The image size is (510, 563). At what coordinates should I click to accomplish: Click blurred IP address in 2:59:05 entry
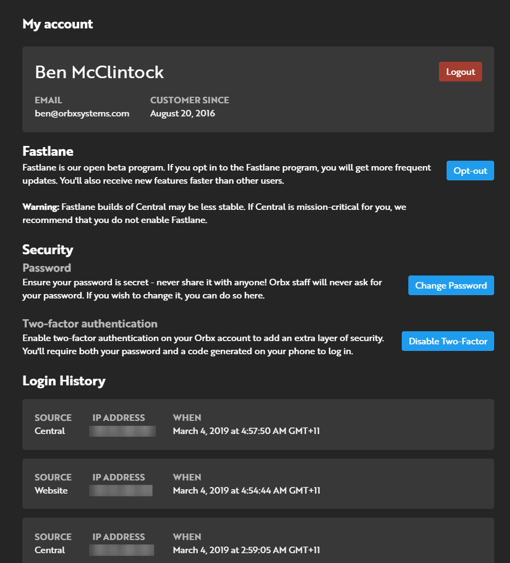pyautogui.click(x=121, y=550)
